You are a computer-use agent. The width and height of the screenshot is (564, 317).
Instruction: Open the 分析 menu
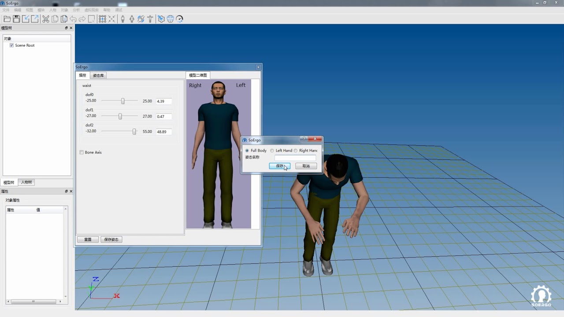coord(77,10)
